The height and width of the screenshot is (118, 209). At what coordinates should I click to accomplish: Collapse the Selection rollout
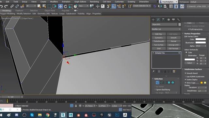pyautogui.click(x=153, y=79)
